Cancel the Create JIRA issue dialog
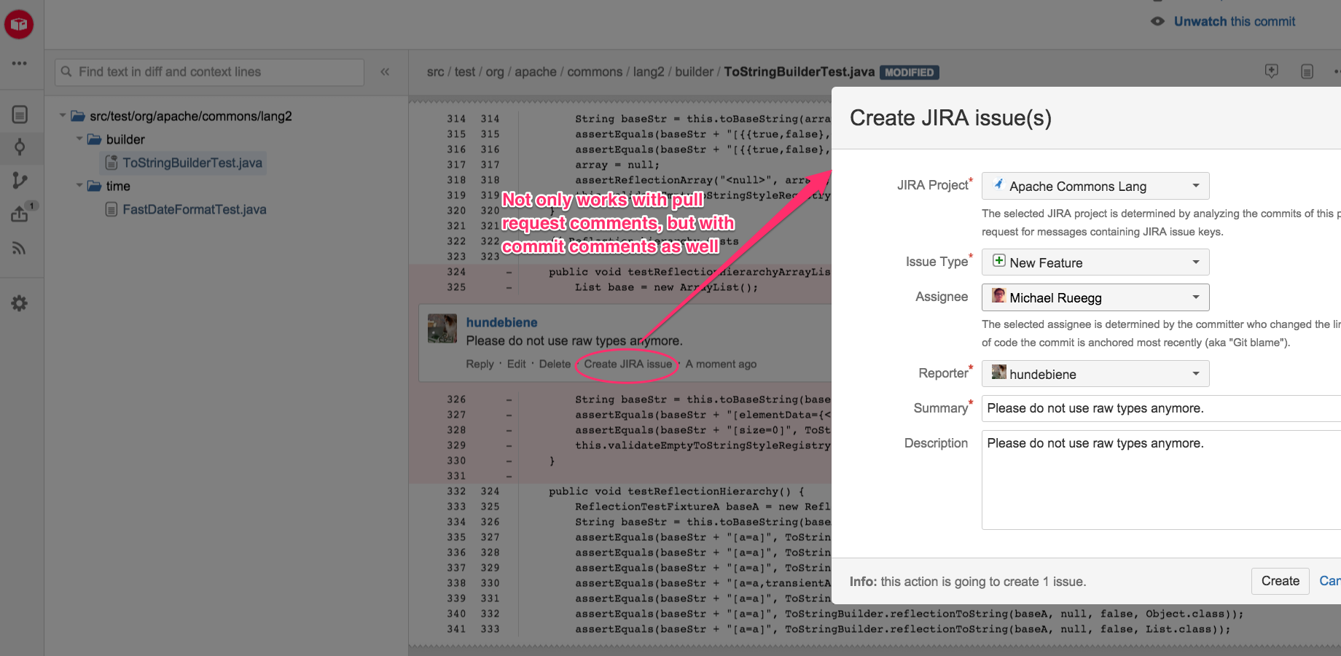The width and height of the screenshot is (1341, 656). pyautogui.click(x=1330, y=581)
